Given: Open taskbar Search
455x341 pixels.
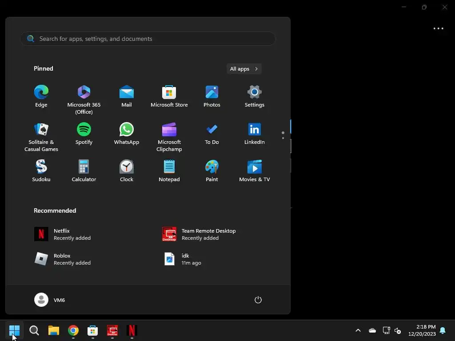Looking at the screenshot, I should pyautogui.click(x=34, y=330).
